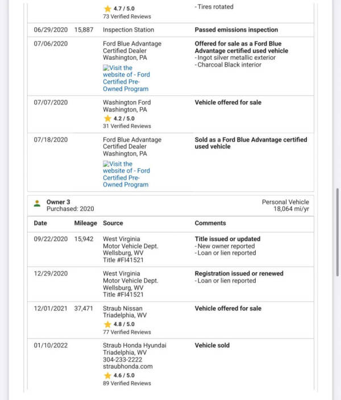View Straub Nissan's 77 Verified Reviews

point(127,332)
